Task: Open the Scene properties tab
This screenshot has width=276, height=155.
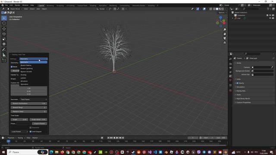Action: (231, 76)
